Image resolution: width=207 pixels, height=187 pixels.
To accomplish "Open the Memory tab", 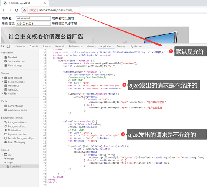I will [91, 46].
